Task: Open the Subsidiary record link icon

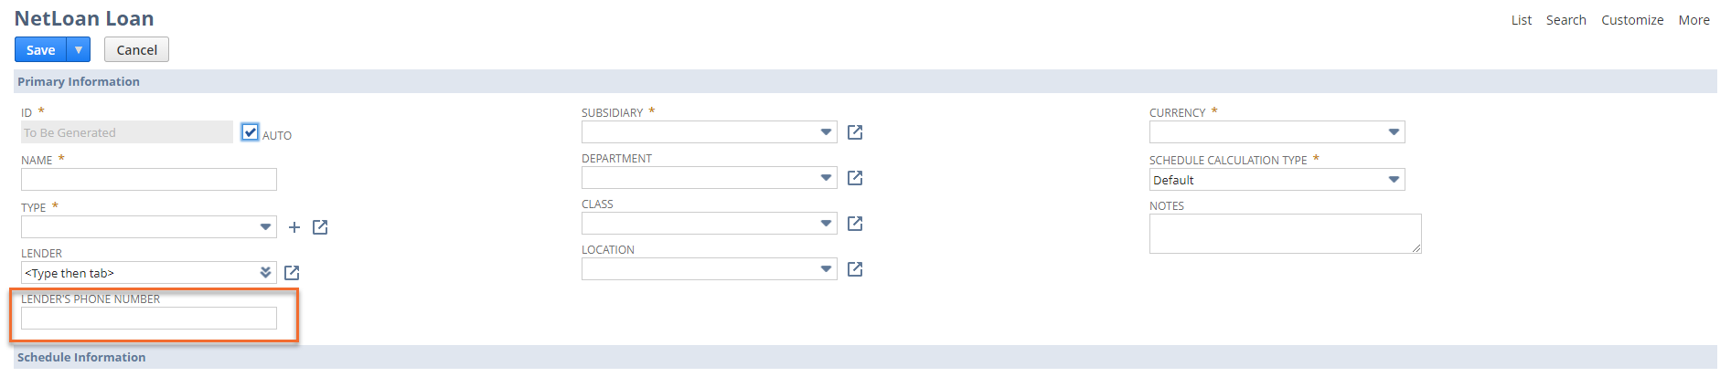Action: (855, 132)
